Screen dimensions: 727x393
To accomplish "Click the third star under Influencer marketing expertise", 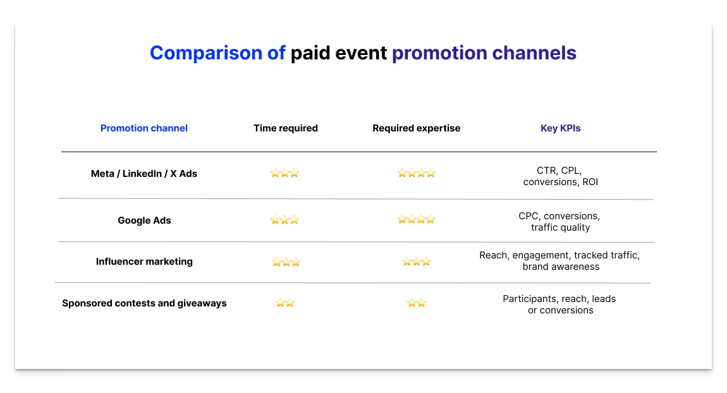I will [425, 261].
